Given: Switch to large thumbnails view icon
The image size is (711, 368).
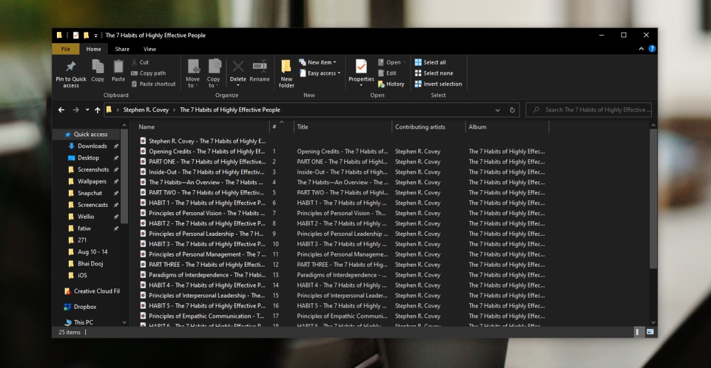Looking at the screenshot, I should click(x=650, y=332).
